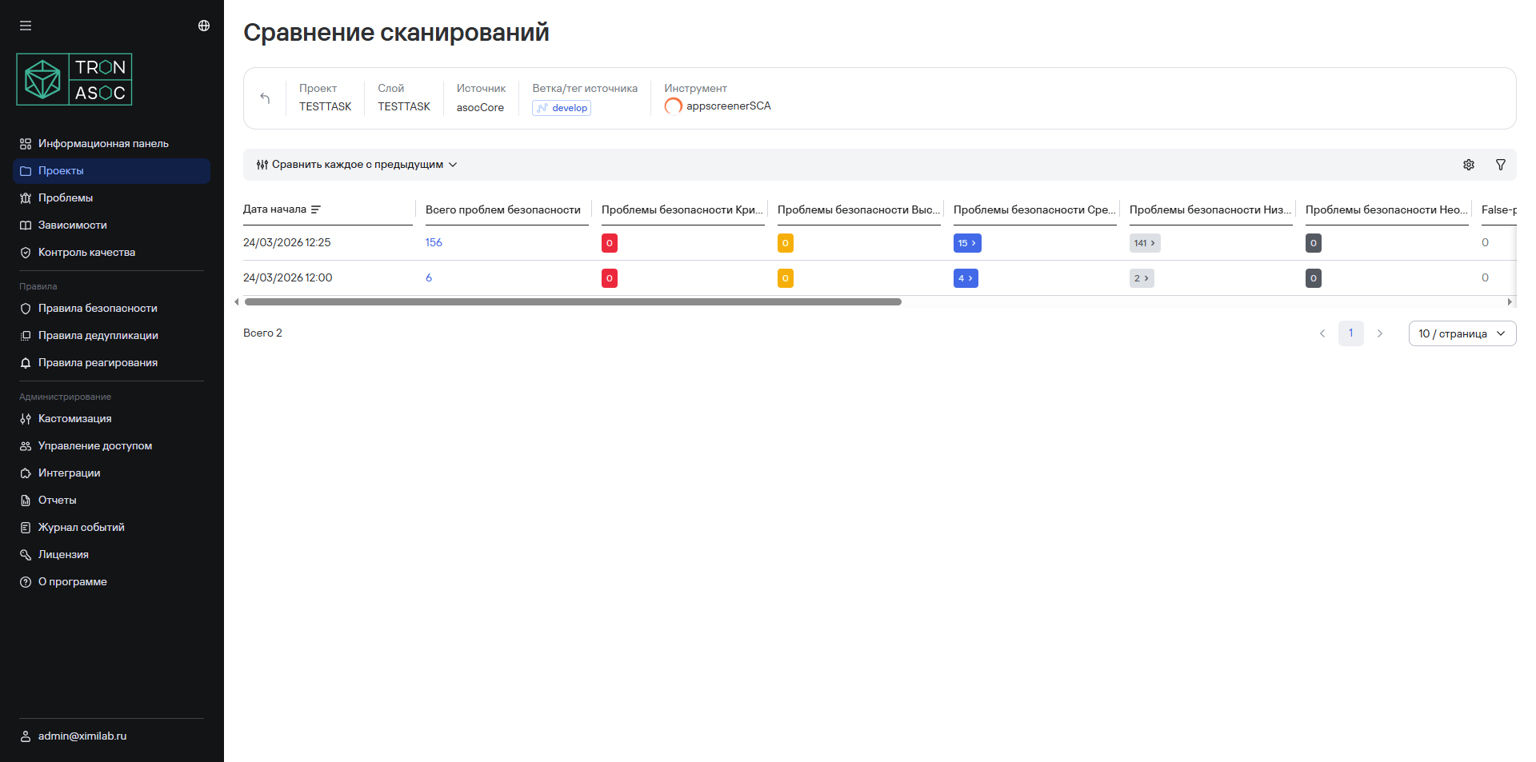
Task: Open the filter panel via funnel icon
Action: click(x=1501, y=165)
